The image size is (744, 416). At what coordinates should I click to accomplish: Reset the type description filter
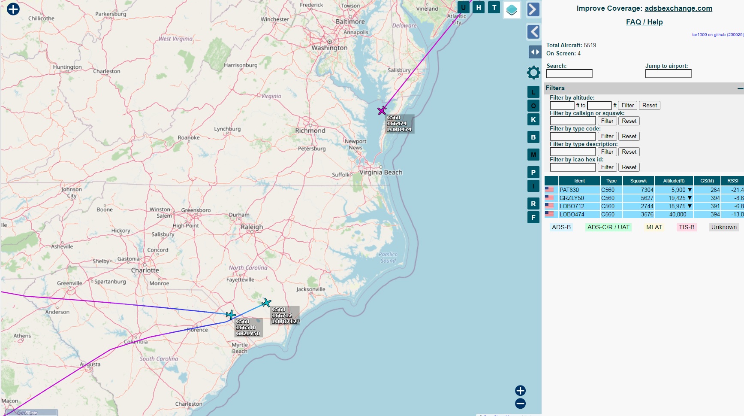pyautogui.click(x=629, y=152)
